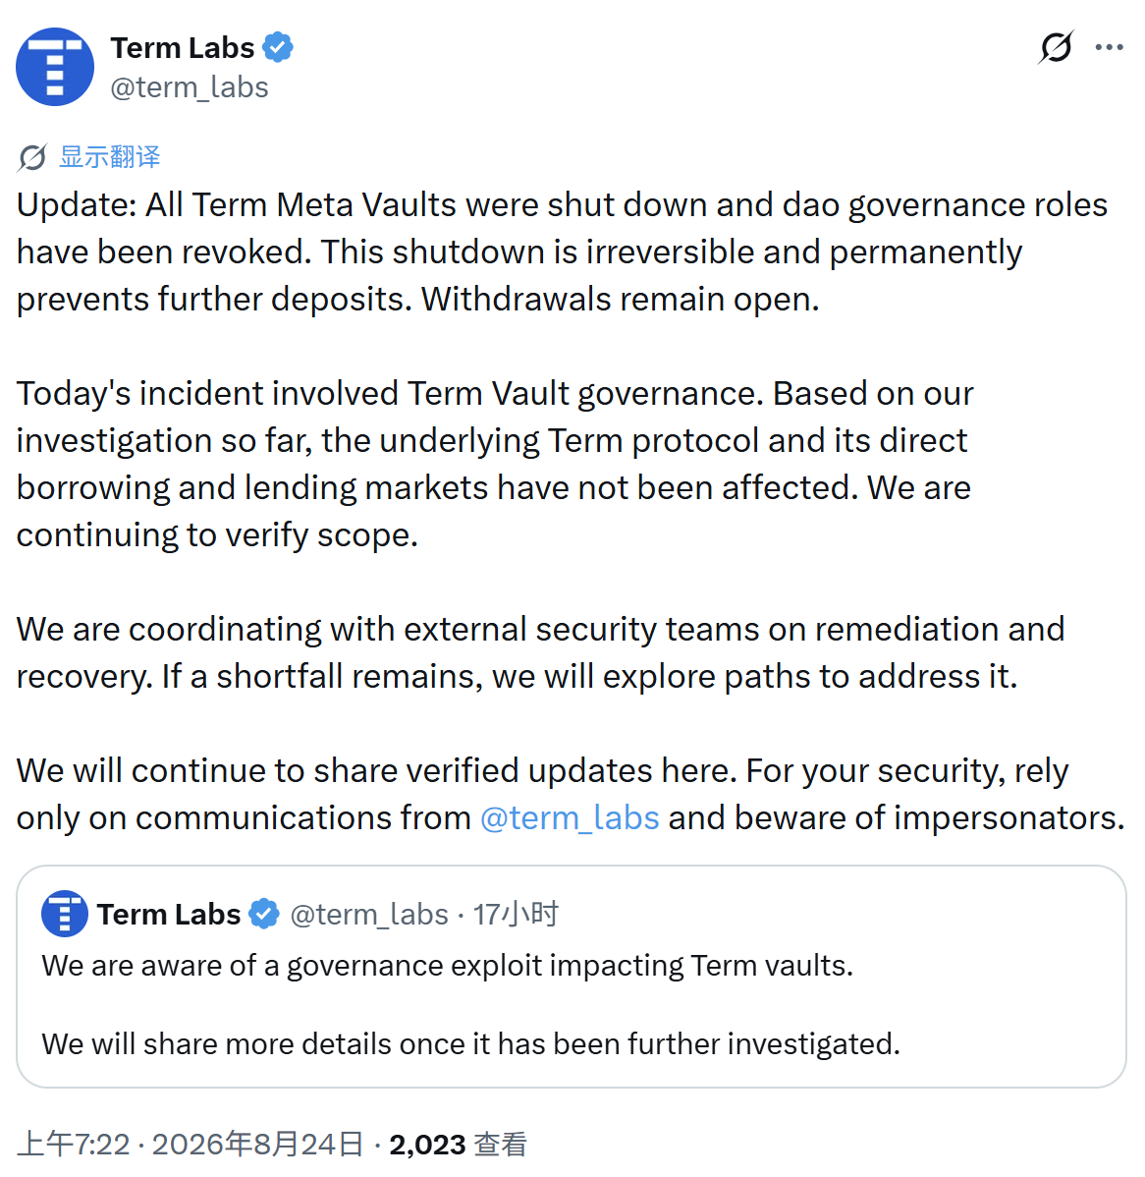Click the Term Labs profile avatar in the header
The image size is (1145, 1177).
(55, 67)
